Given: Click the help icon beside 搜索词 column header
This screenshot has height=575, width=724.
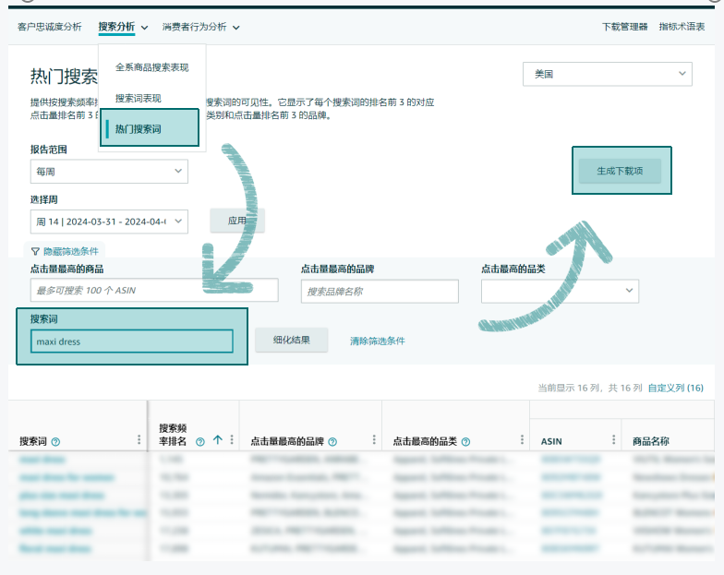Looking at the screenshot, I should [56, 442].
